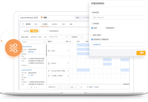Select the 仅指派给工单服务组 radio option
The image size is (148, 102).
92,39
